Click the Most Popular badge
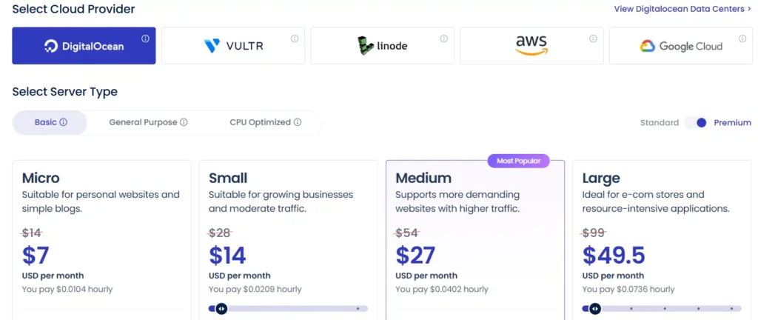This screenshot has height=320, width=758. (x=518, y=161)
